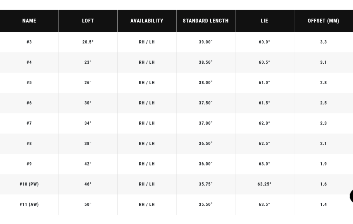353x224 pixels.
Task: Click the 36.50" length for #8
Action: pyautogui.click(x=206, y=143)
